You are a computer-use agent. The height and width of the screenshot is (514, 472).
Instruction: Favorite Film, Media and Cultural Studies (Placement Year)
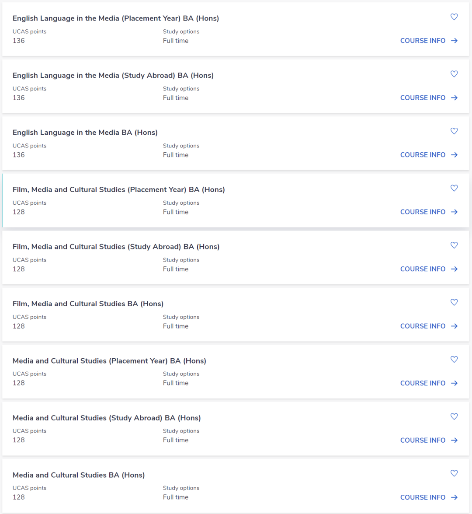click(x=454, y=188)
